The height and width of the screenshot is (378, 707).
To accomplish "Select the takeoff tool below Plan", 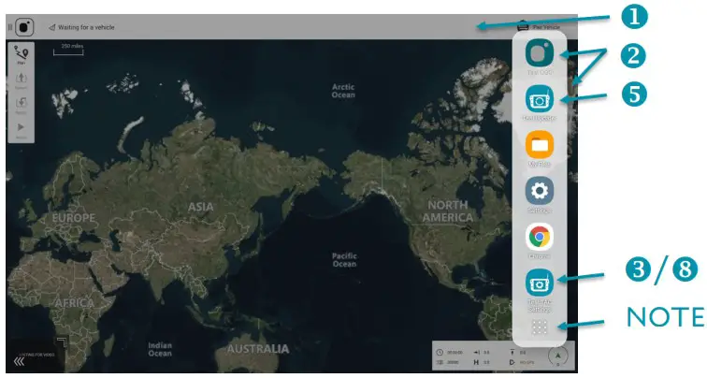I will [22, 80].
